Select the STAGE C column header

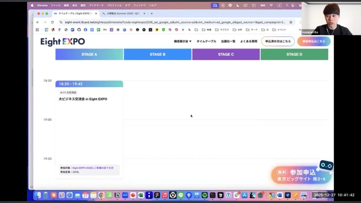226,54
